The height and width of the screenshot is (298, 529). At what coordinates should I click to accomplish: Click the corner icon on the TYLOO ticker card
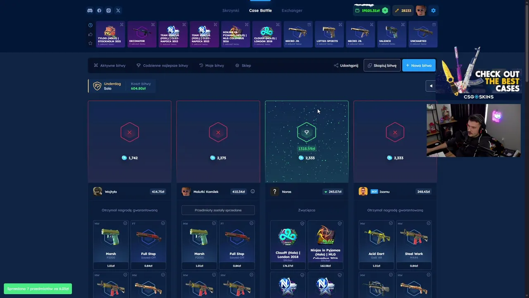point(122,25)
